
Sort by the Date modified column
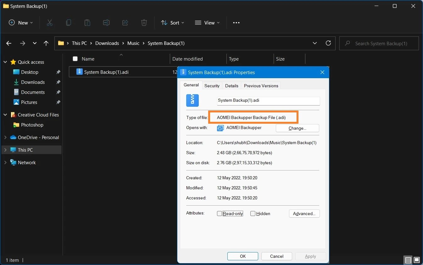click(x=187, y=59)
